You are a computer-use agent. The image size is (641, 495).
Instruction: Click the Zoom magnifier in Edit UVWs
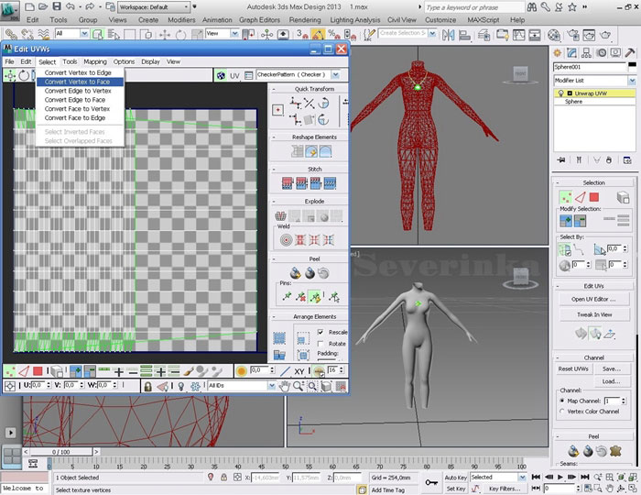click(x=298, y=386)
